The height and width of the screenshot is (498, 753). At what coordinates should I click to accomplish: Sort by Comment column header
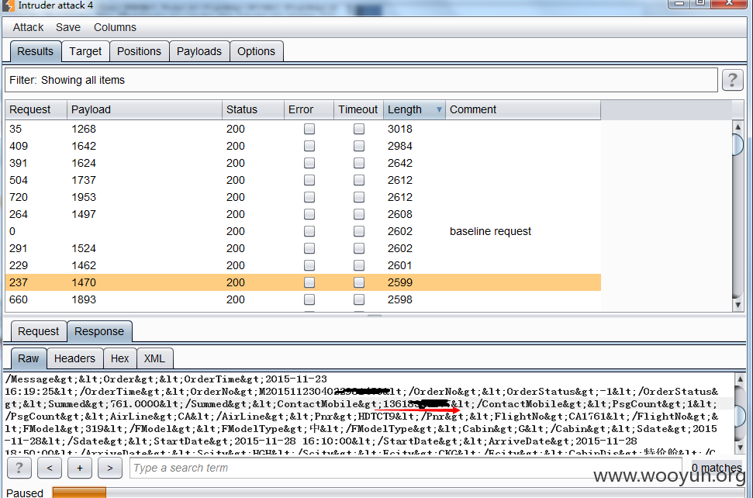[523, 110]
